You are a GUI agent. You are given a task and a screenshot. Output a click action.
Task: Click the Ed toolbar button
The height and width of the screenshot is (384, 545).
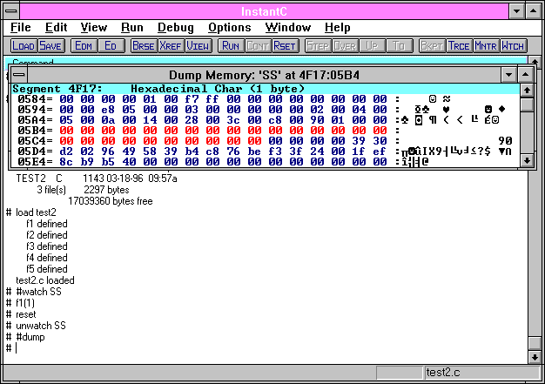click(111, 45)
